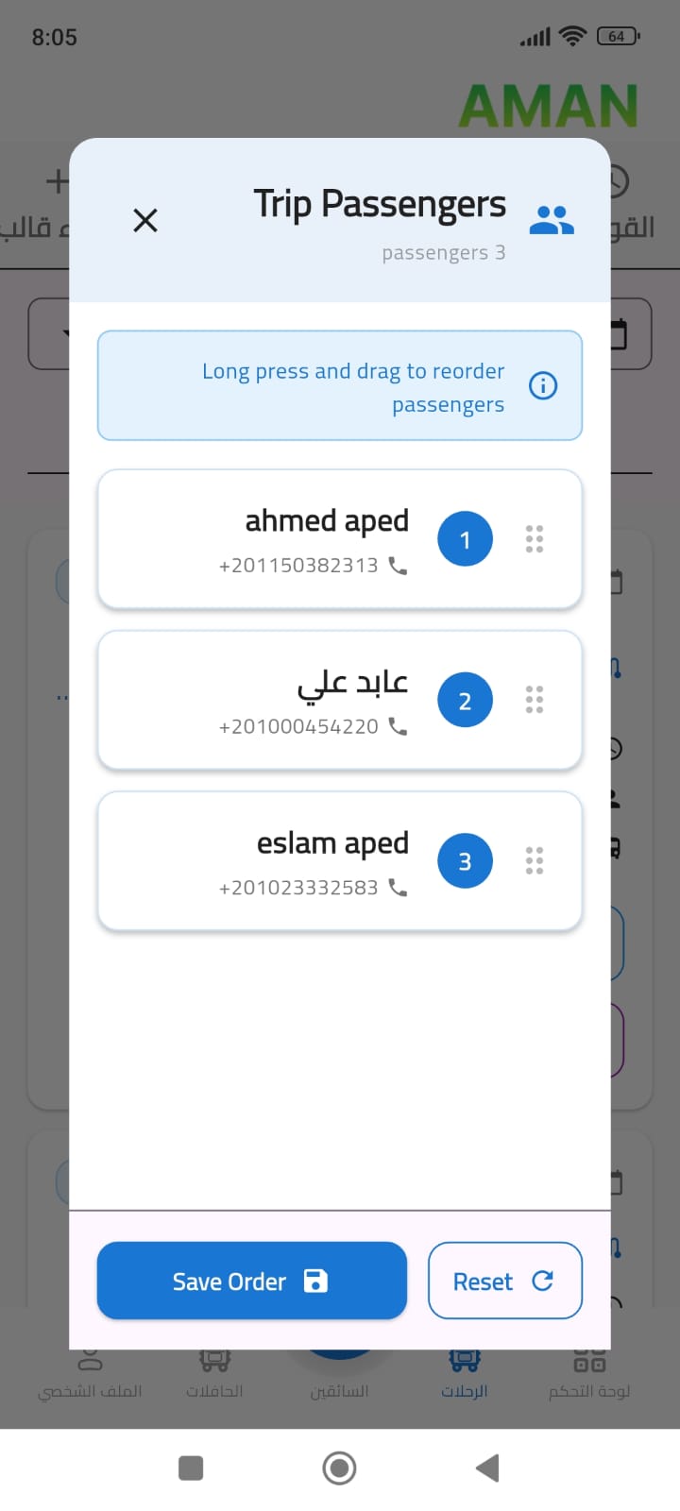Click the phone icon next to eslam aped
This screenshot has width=680, height=1511.
(x=398, y=887)
